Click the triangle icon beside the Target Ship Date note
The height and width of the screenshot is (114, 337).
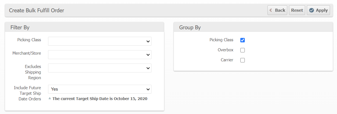click(50, 98)
